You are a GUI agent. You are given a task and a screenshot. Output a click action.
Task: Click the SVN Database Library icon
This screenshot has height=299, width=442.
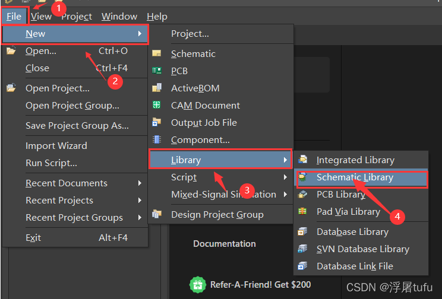point(302,249)
